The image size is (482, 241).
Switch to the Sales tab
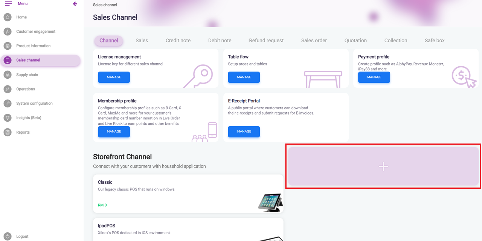(142, 41)
